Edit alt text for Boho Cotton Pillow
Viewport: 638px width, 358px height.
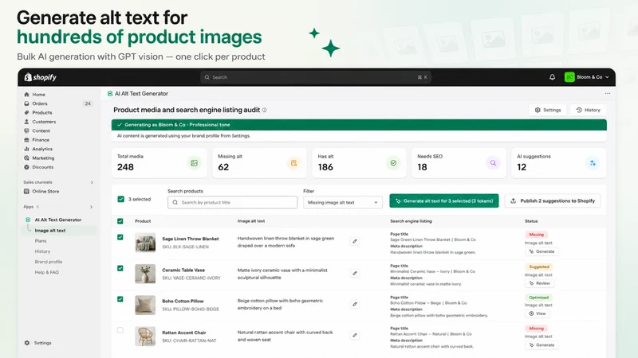pyautogui.click(x=355, y=304)
